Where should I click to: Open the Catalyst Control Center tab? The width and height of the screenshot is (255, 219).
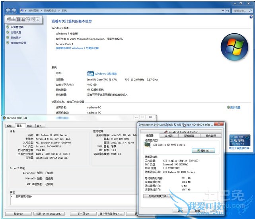pyautogui.click(x=181, y=132)
